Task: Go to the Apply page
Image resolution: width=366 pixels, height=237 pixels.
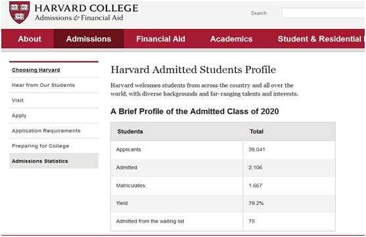Action: 19,116
